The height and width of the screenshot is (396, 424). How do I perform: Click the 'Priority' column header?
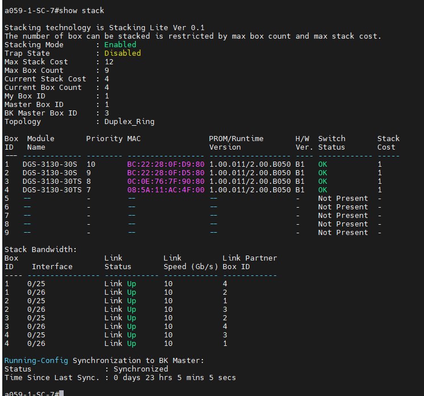(x=105, y=139)
